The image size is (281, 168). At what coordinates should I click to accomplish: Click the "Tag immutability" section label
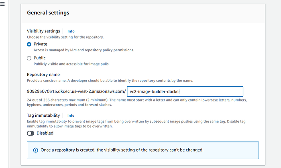tap(44, 115)
